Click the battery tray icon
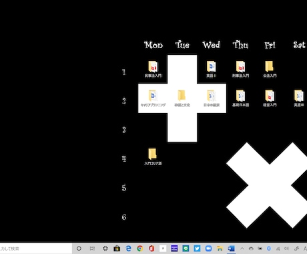307x254 pixels. [x=260, y=249]
